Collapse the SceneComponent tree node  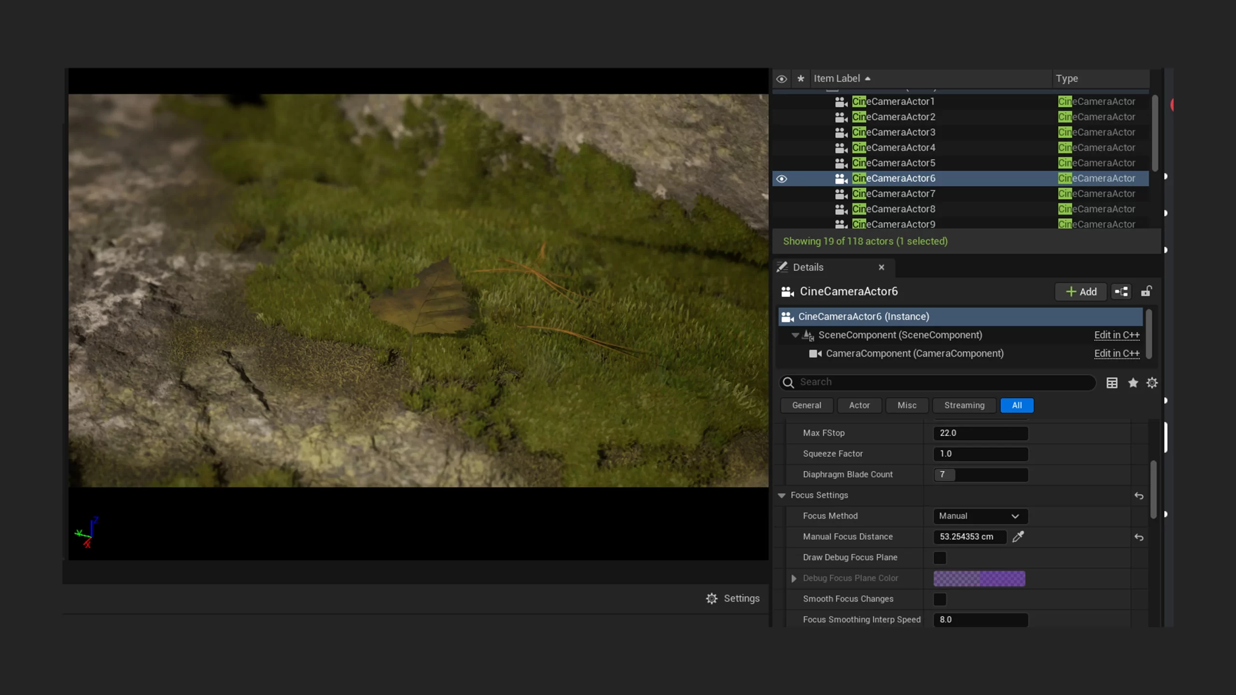coord(795,335)
